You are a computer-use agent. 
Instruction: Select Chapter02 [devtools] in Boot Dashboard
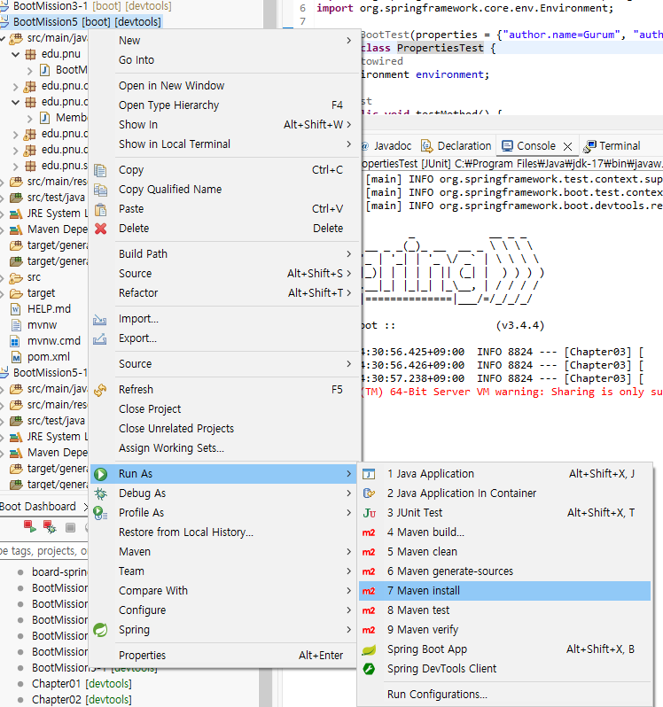(x=82, y=700)
